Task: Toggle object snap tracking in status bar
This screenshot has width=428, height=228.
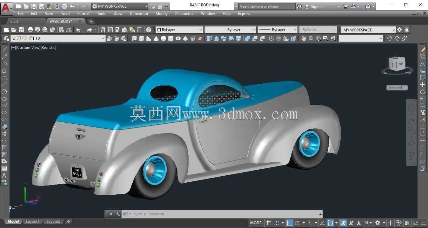Action: click(322, 223)
